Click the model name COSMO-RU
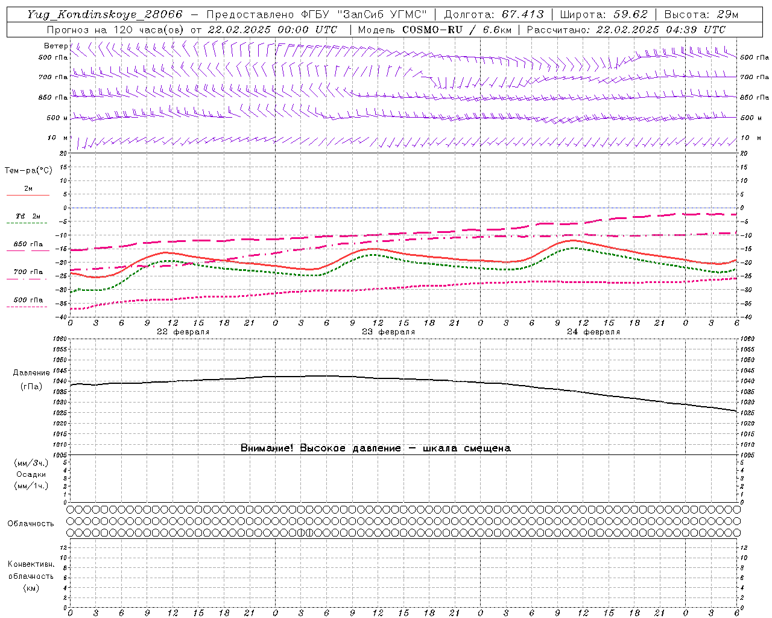This screenshot has width=772, height=618. pyautogui.click(x=432, y=30)
